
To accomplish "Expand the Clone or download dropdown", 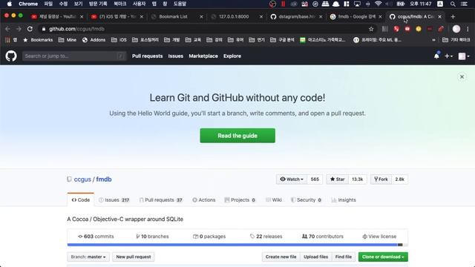I will tap(383, 257).
